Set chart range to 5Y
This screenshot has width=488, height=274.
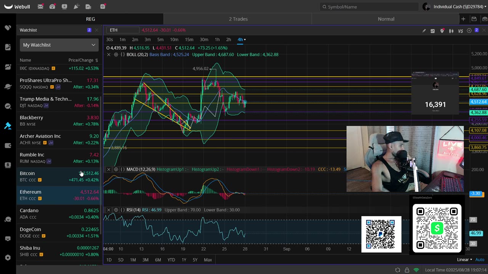195,260
